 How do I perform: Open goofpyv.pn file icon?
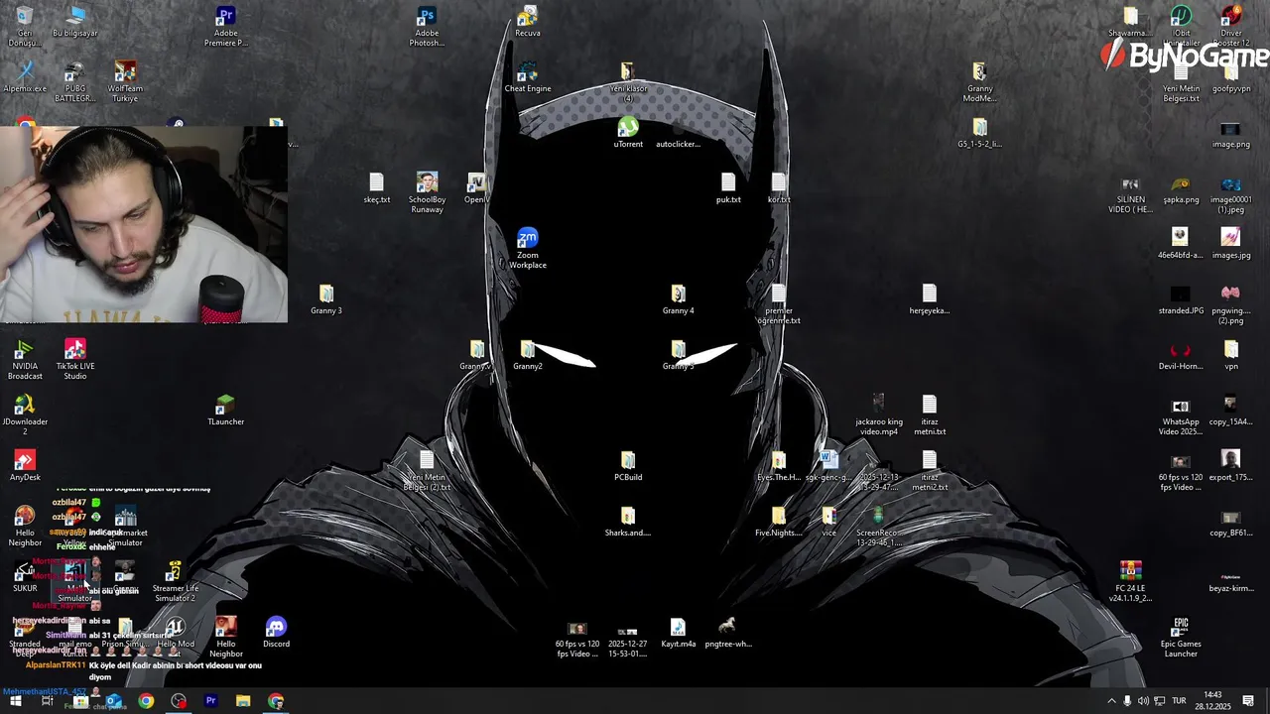coord(1231,77)
